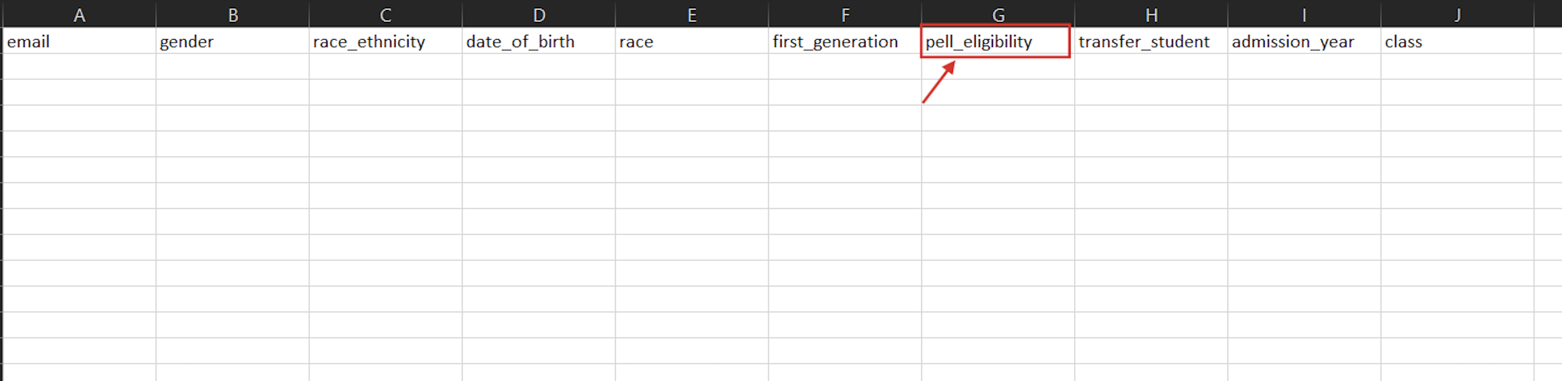Select the 'admission_year' cell
1562x381 pixels.
(1304, 41)
